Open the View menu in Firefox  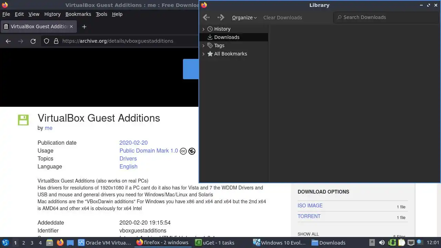pos(34,14)
